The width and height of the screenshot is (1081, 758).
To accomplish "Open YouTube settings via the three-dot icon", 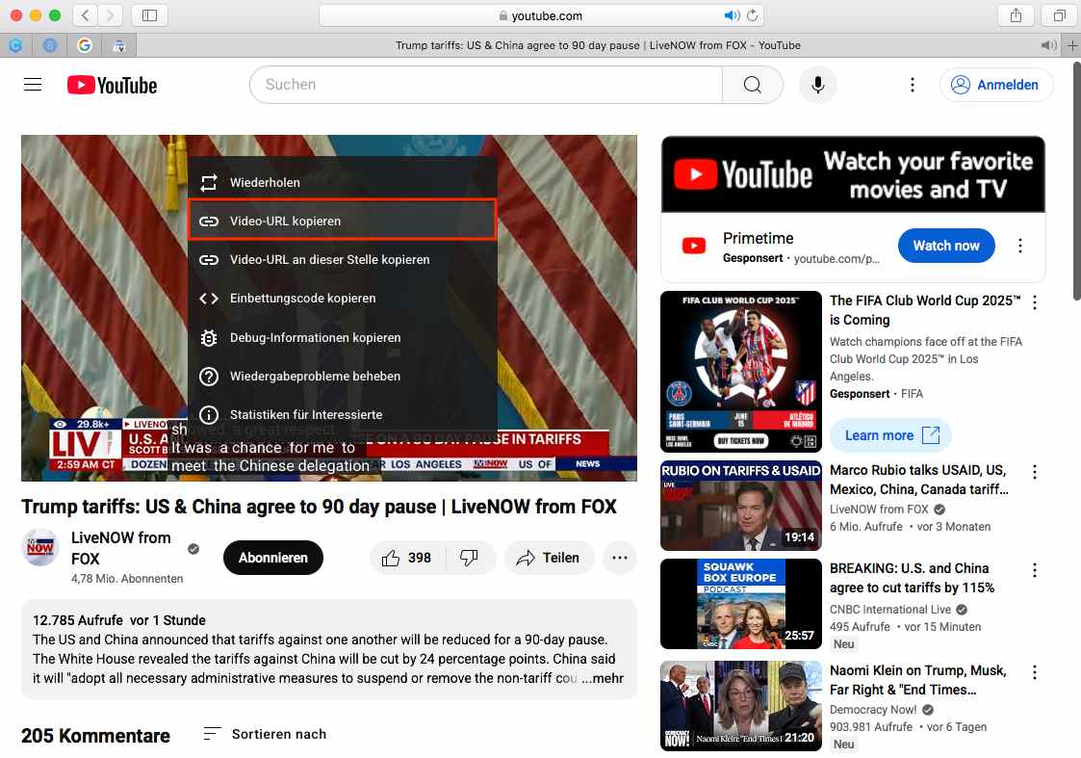I will tap(912, 85).
